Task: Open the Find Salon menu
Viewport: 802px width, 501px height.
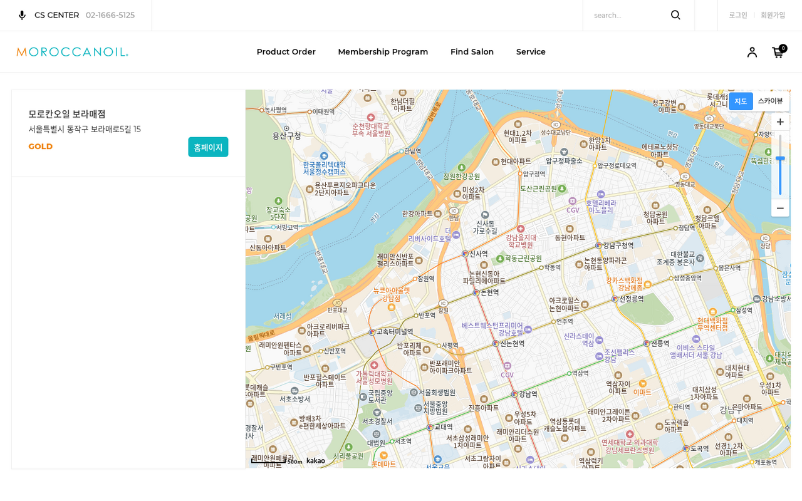Action: 472,52
